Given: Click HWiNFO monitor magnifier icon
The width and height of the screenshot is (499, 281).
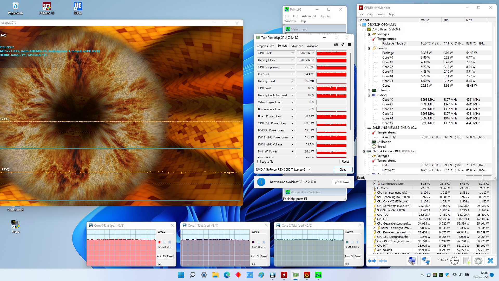Looking at the screenshot, I should pos(412,261).
